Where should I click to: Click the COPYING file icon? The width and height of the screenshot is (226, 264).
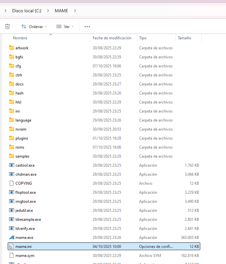point(12,183)
